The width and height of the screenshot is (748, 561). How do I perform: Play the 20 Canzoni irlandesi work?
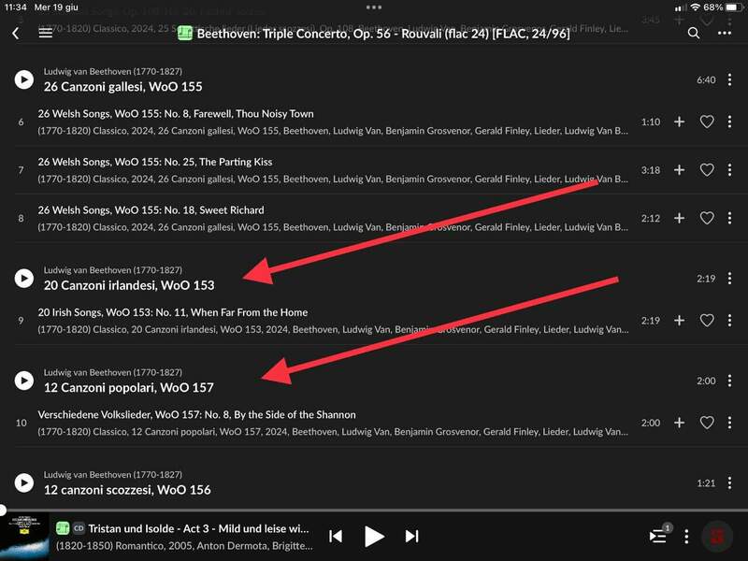(24, 278)
